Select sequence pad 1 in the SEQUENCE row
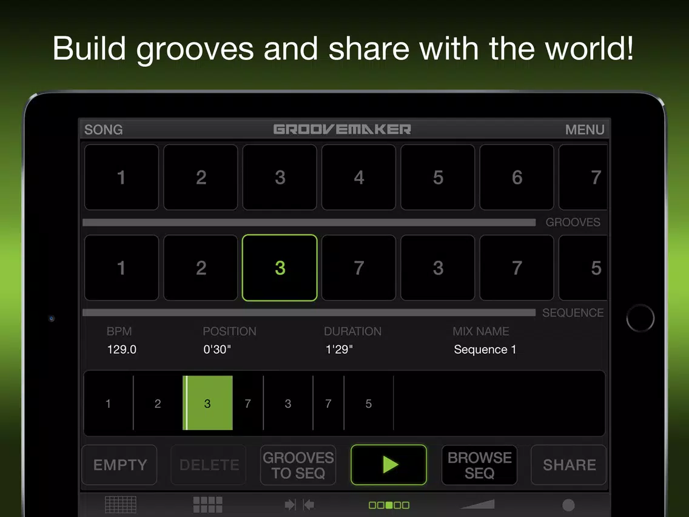The height and width of the screenshot is (517, 689). click(121, 268)
